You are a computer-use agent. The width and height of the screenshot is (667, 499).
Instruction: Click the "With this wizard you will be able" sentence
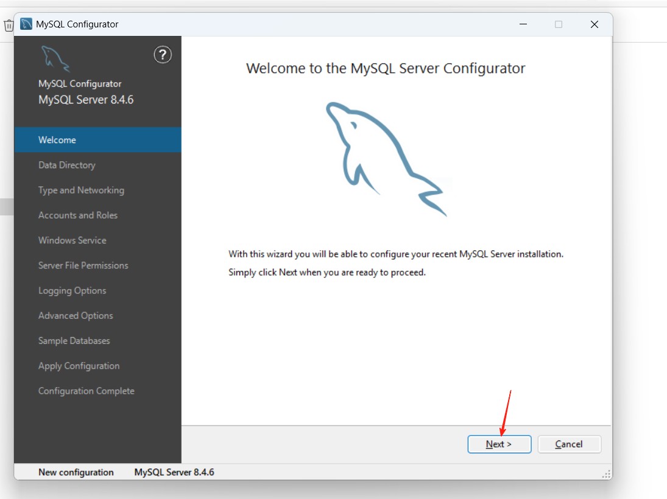(x=395, y=254)
